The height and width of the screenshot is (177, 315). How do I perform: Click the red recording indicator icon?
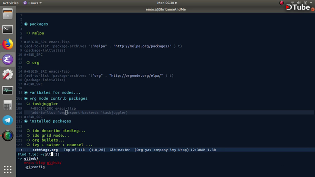click(x=282, y=3)
